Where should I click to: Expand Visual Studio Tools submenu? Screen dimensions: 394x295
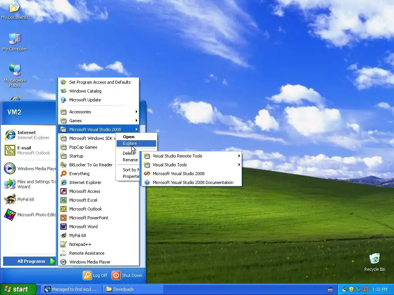coord(192,165)
